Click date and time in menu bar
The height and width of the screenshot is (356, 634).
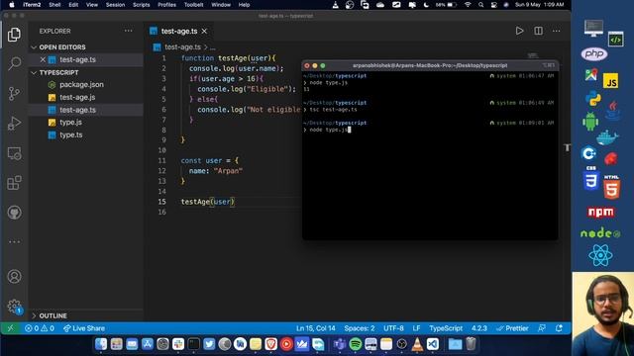pyautogui.click(x=539, y=5)
